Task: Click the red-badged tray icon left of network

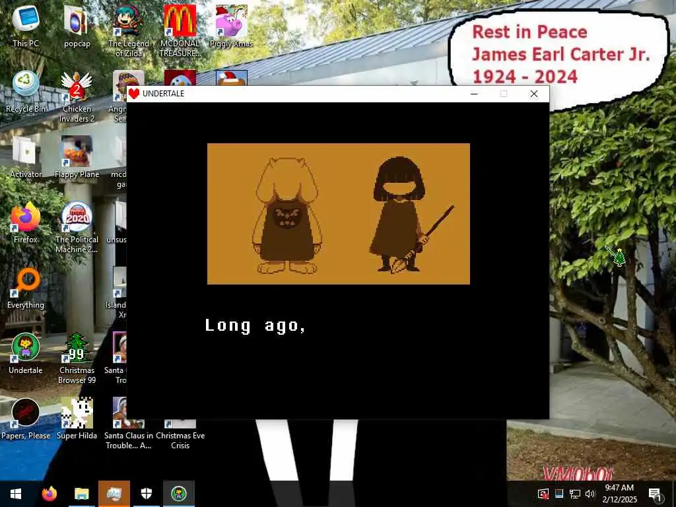Action: 543,494
